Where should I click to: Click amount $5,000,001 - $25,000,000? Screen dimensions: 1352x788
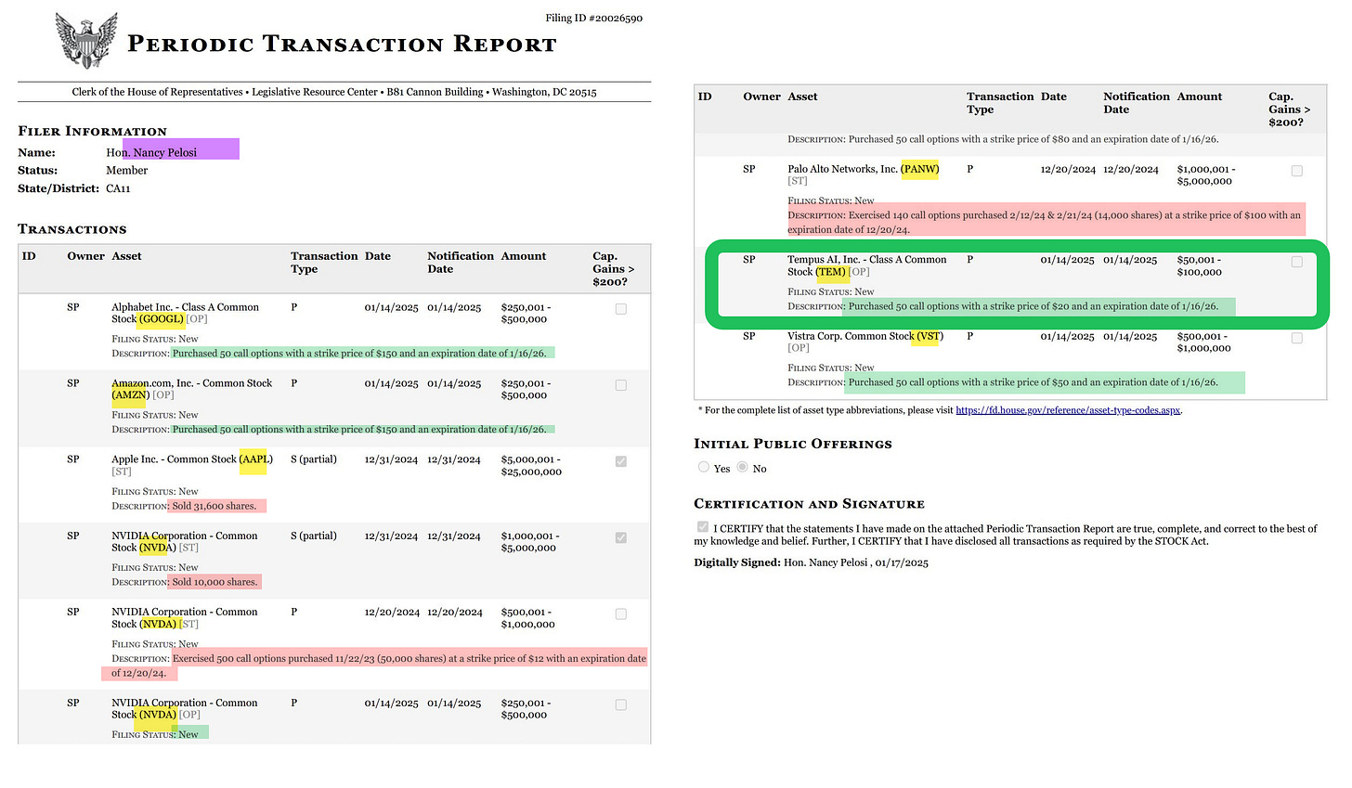click(x=531, y=465)
